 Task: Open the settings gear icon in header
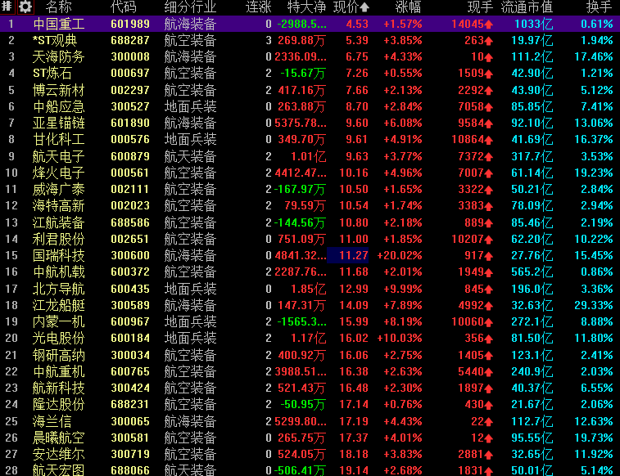click(25, 7)
